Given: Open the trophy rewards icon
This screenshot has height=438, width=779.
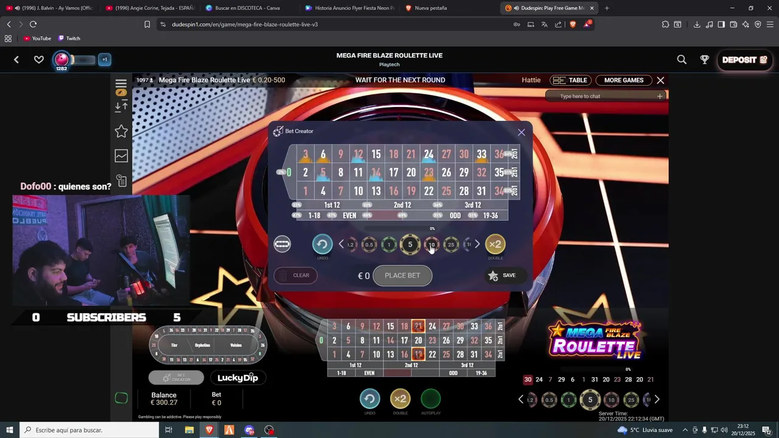Looking at the screenshot, I should pos(705,60).
